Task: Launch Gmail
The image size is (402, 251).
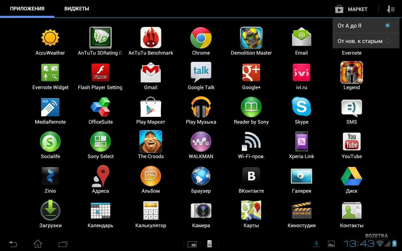Action: 151,72
